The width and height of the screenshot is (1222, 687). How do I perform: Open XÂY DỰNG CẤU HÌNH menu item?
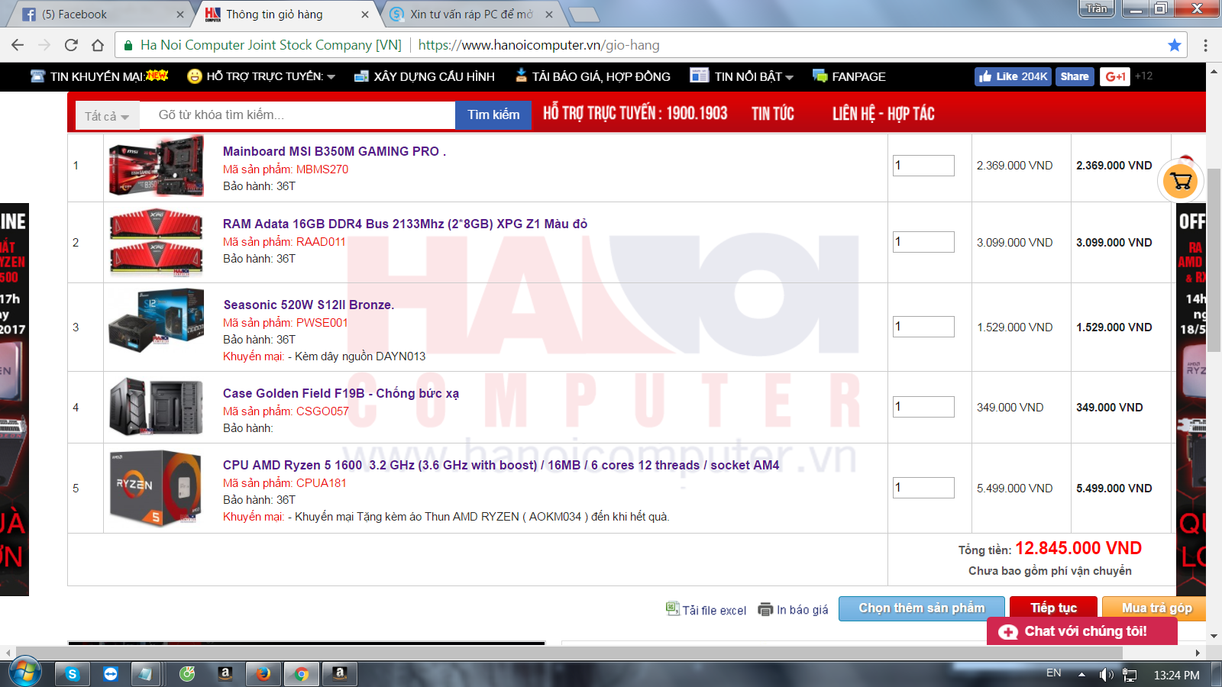coord(425,76)
